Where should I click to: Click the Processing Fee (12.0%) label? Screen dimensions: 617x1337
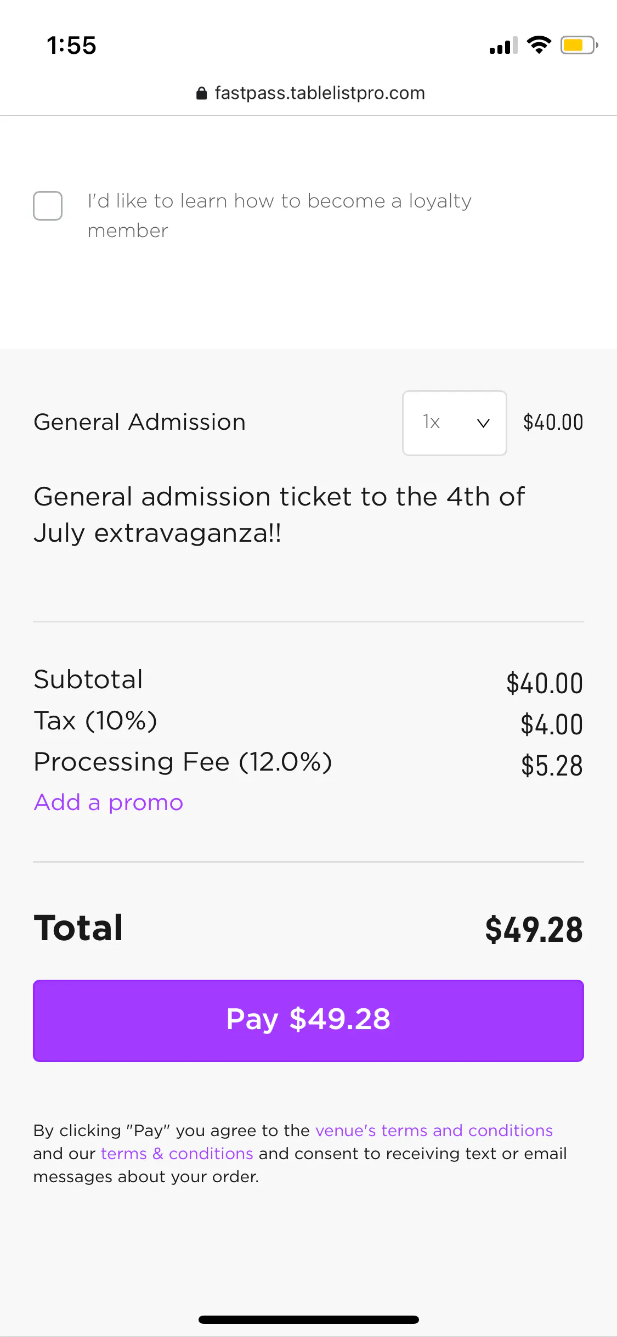(x=183, y=762)
